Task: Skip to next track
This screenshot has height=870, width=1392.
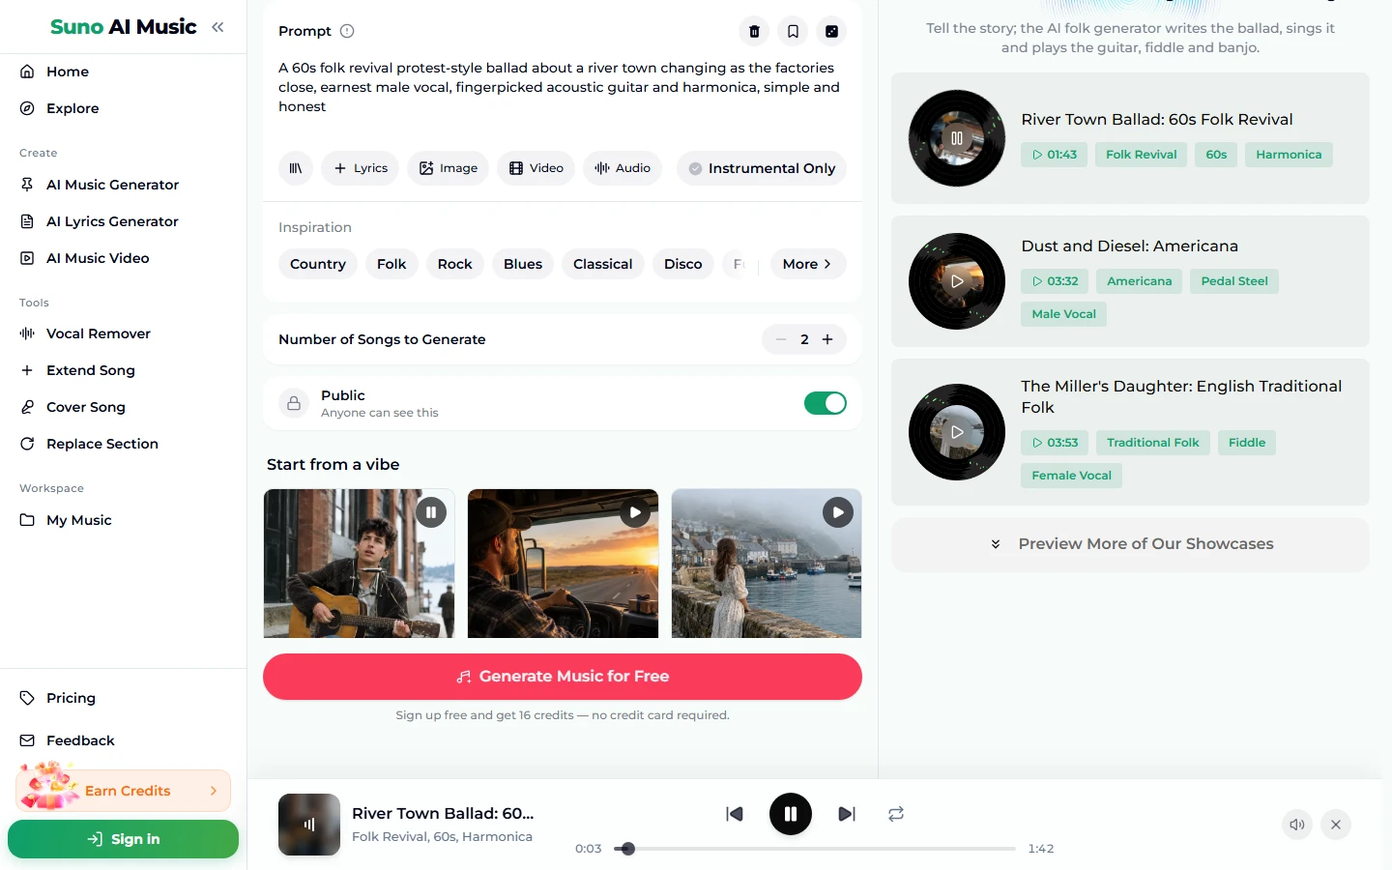Action: tap(847, 814)
